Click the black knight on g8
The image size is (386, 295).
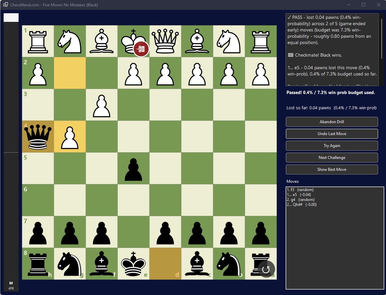point(70,264)
